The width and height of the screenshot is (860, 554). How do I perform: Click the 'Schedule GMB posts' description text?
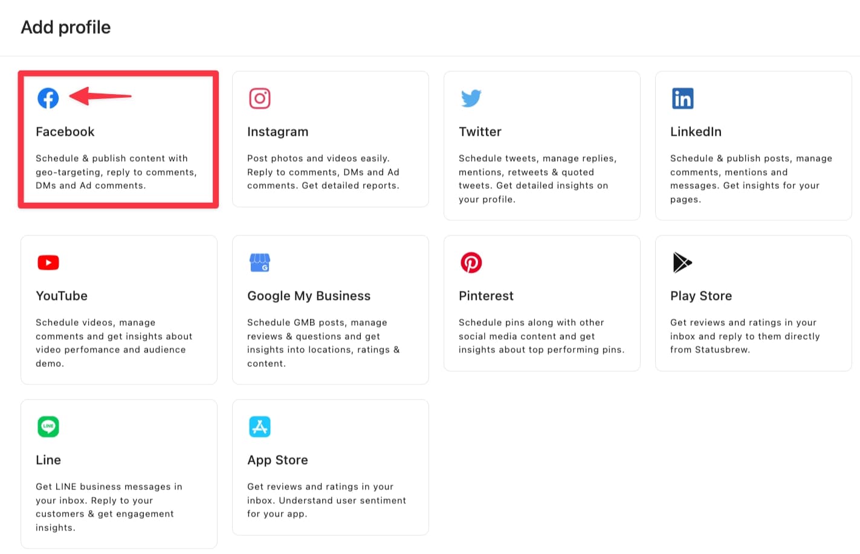(x=323, y=343)
